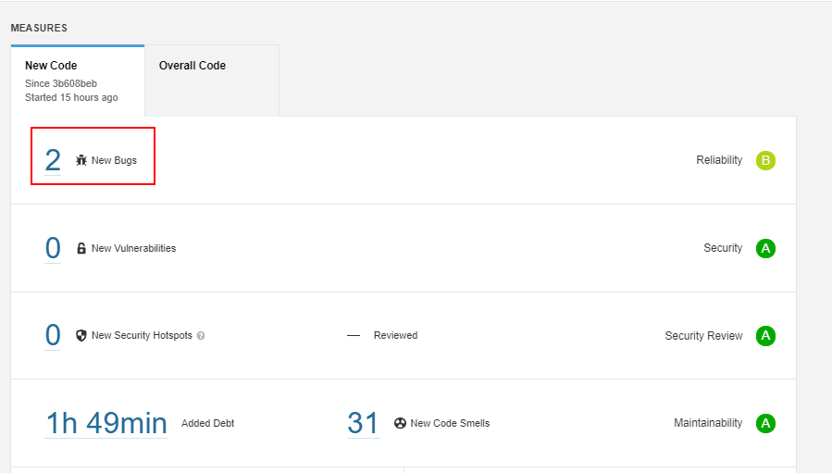Click the bug icon beside New Bugs
Screen dimensions: 832x473
click(81, 160)
